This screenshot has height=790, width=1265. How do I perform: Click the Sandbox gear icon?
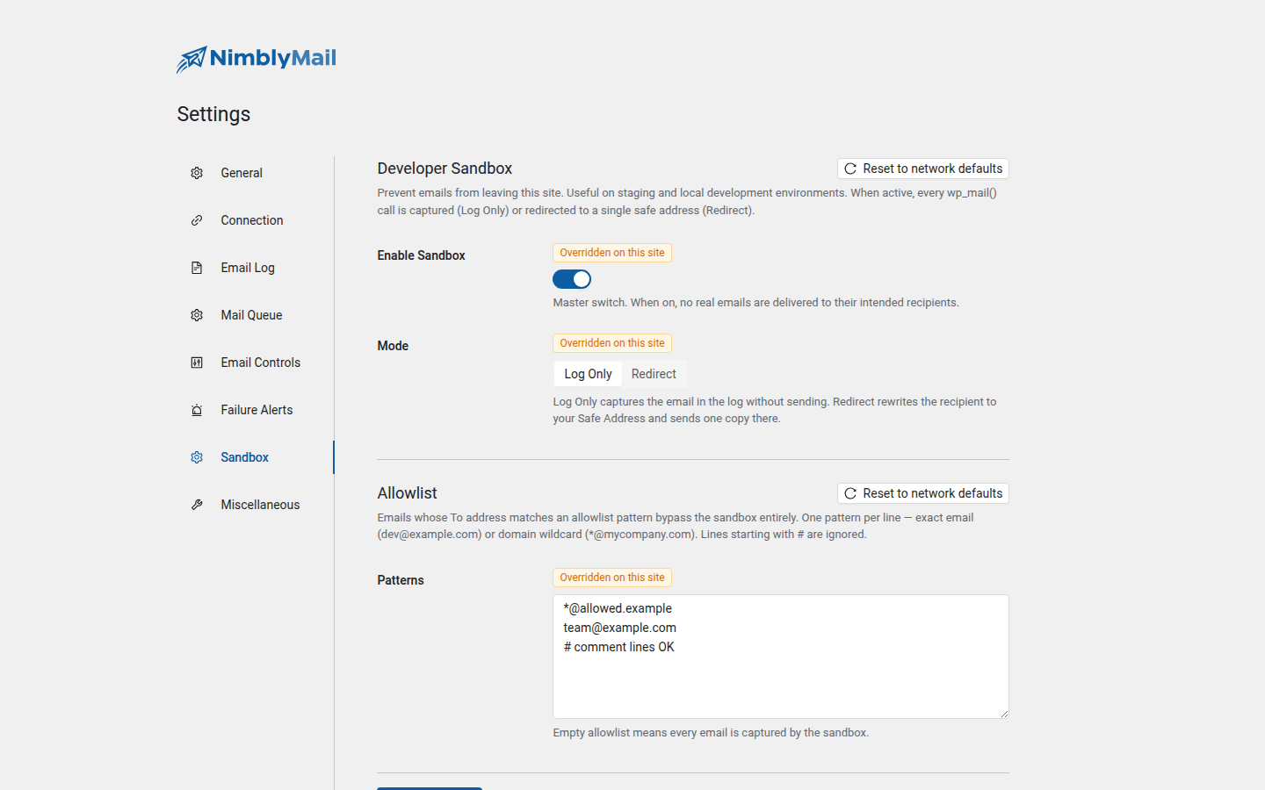tap(197, 457)
